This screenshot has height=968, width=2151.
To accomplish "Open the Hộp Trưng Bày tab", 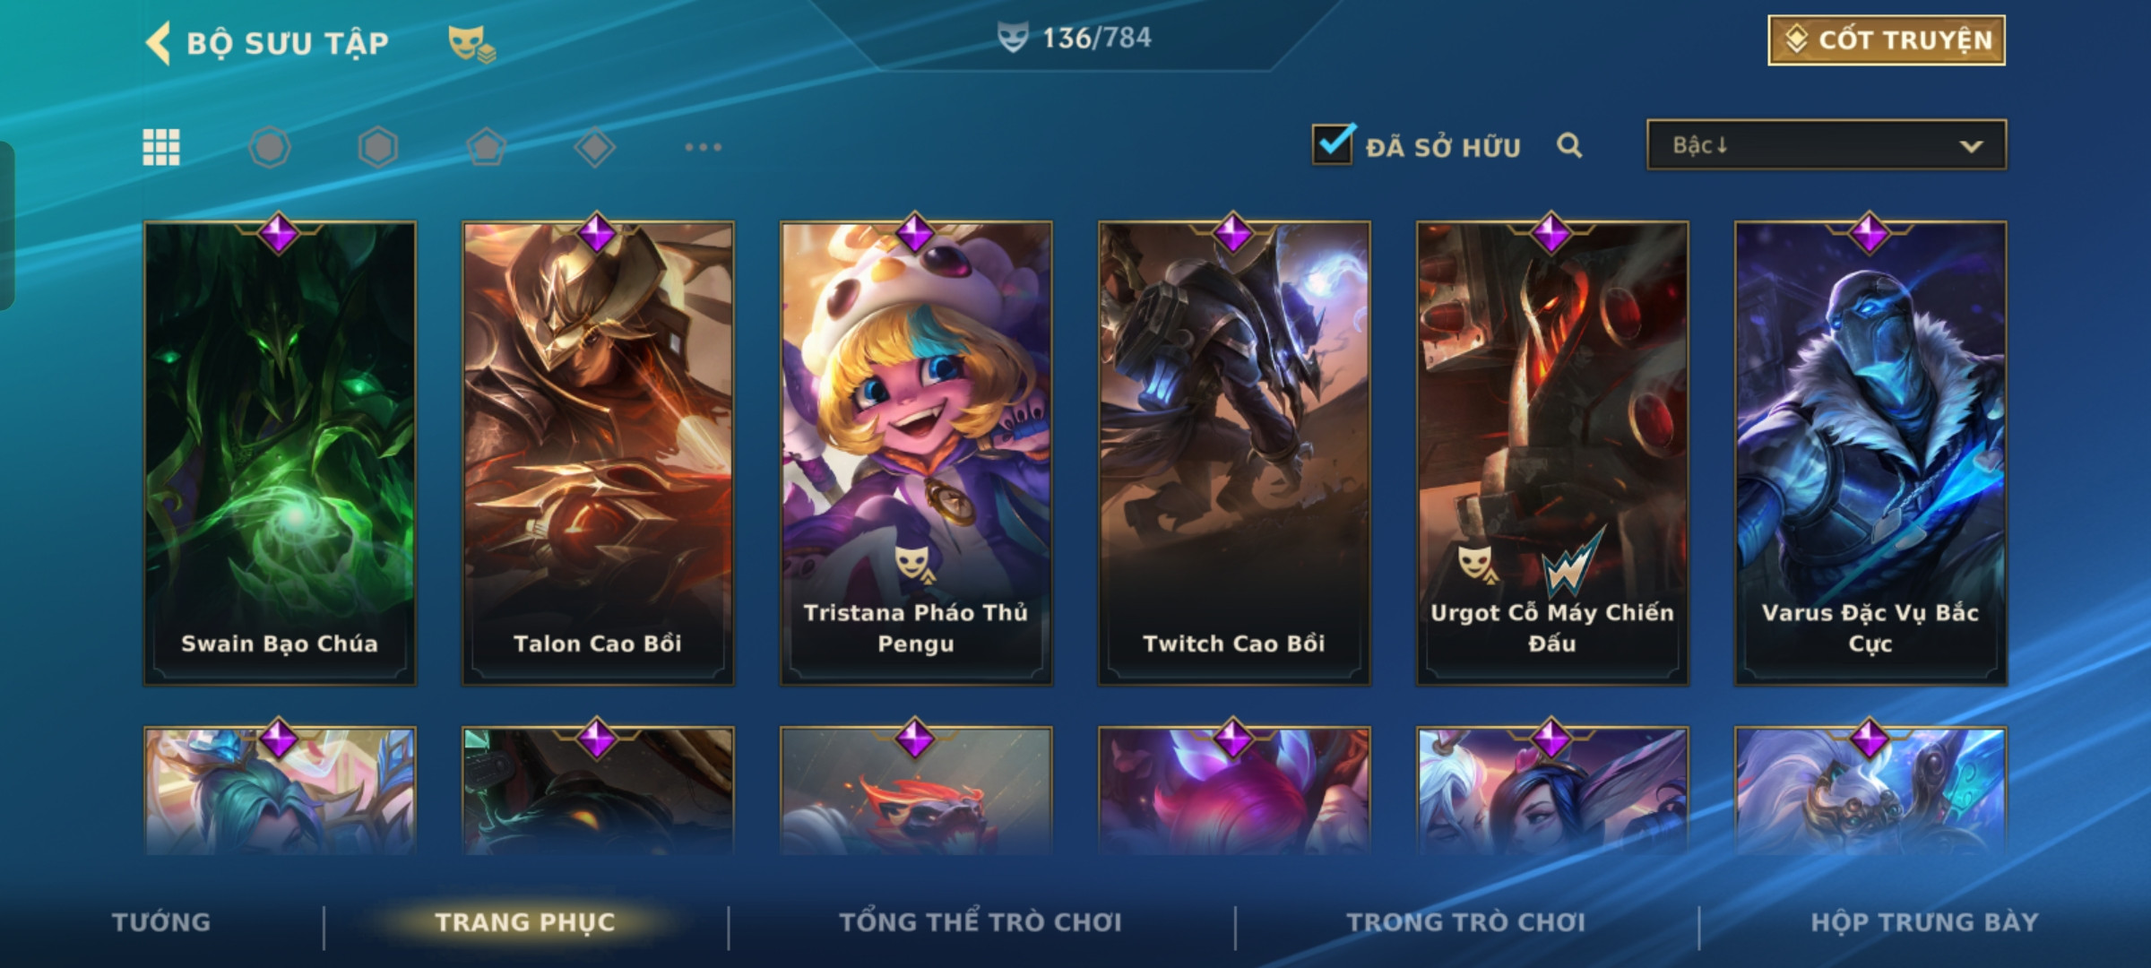I will [1924, 922].
